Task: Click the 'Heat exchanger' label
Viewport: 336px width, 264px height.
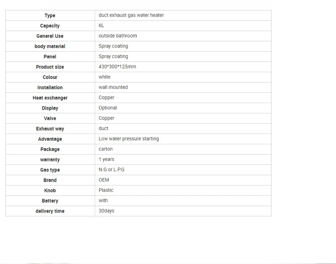Action: click(50, 98)
